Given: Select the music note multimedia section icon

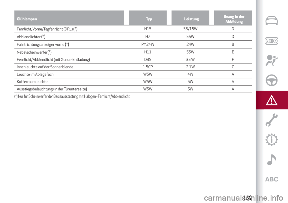Looking at the screenshot, I should [x=271, y=160].
